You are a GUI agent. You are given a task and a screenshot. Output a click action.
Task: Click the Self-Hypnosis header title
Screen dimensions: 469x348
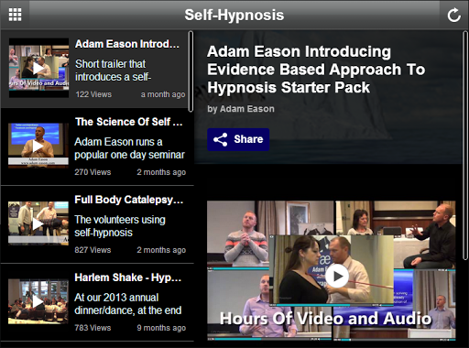(234, 15)
